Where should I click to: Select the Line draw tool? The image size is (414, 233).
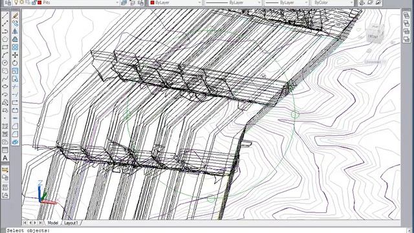coord(5,16)
